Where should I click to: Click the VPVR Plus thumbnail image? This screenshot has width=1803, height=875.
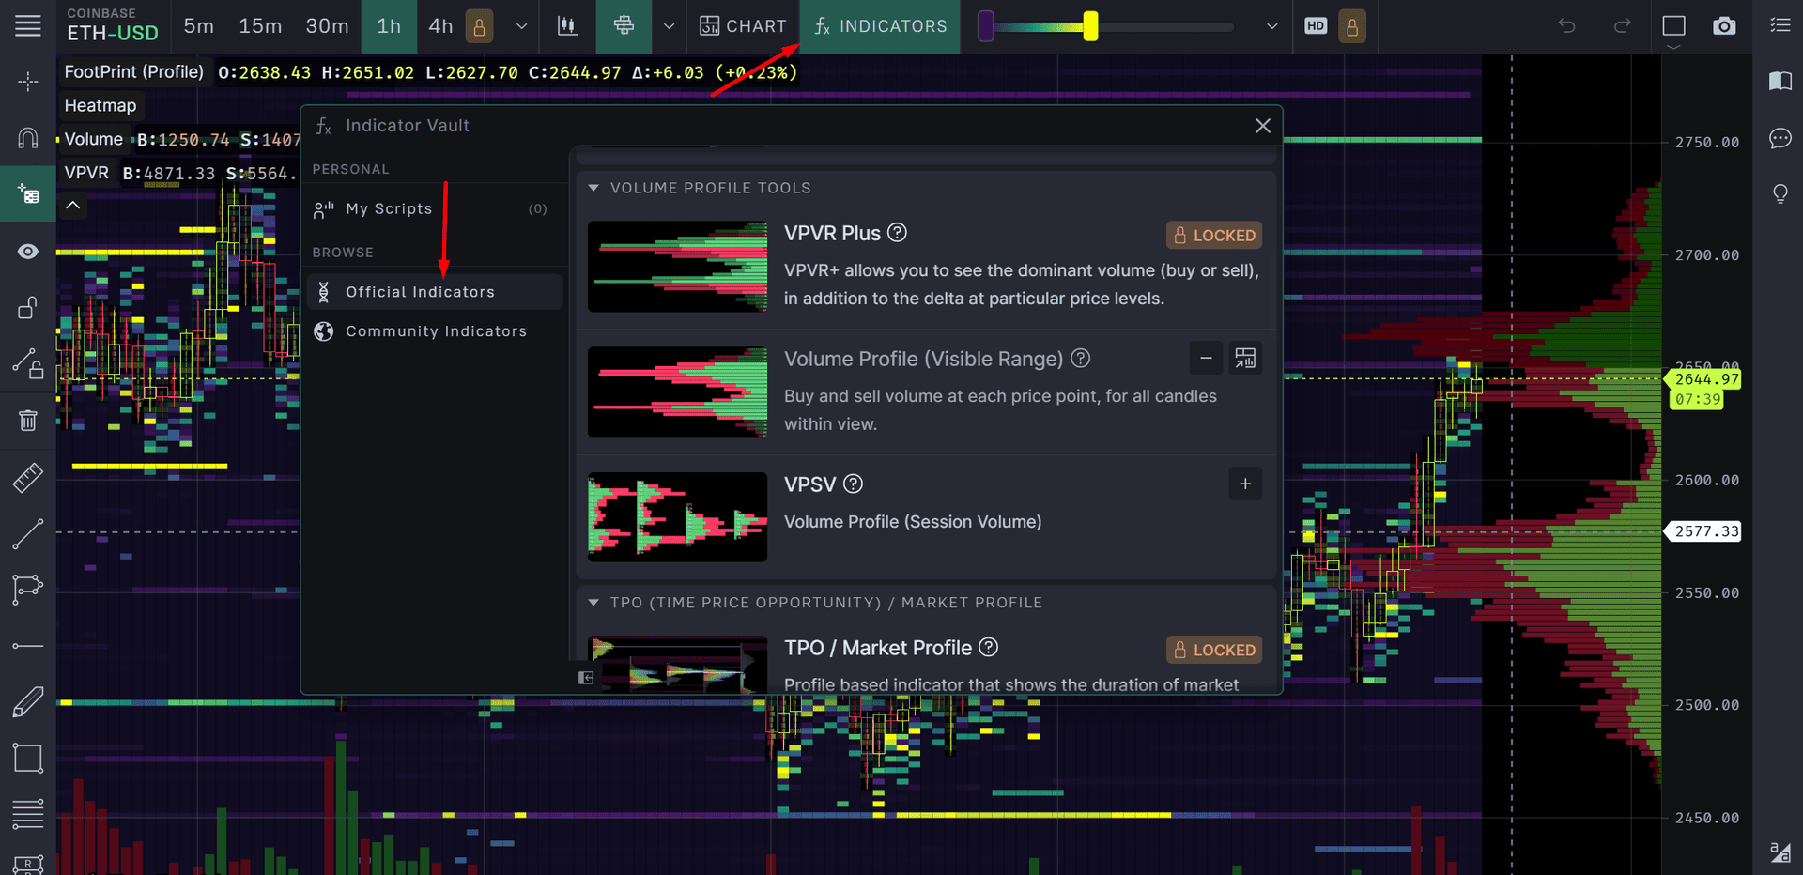point(677,267)
